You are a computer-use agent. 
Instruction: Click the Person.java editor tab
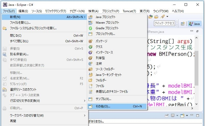coord(156,32)
